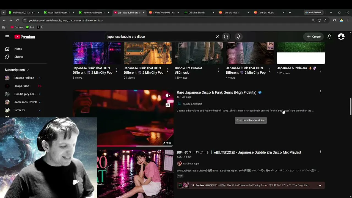Open Don Shipley channel avatar
Image resolution: width=352 pixels, height=198 pixels.
click(7, 94)
